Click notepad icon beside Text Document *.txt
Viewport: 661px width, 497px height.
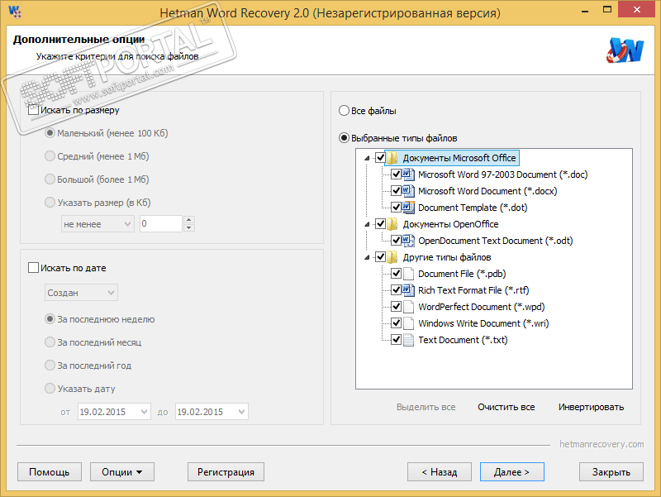point(408,340)
